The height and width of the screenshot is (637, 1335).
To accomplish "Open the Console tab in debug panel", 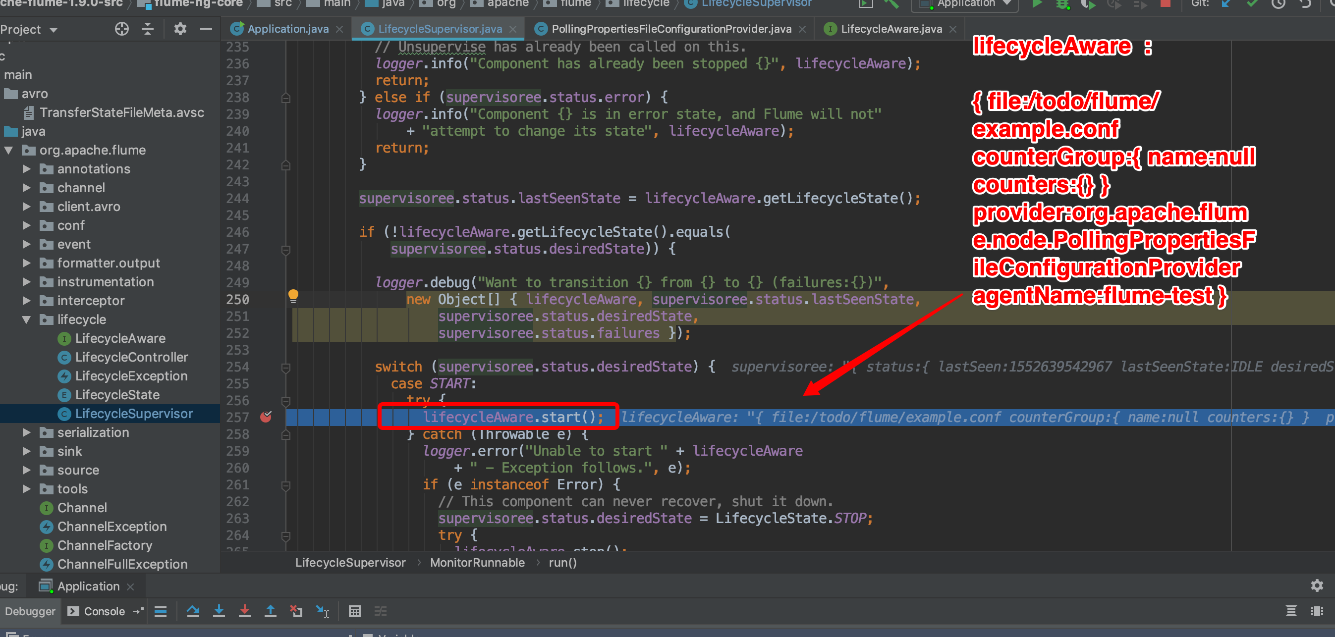I will click(x=104, y=611).
